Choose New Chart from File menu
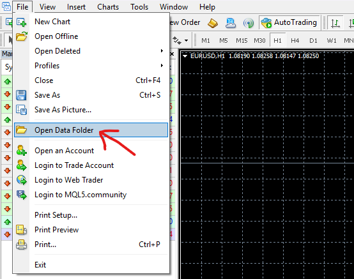Screen dimensions: 354x279 [91, 22]
